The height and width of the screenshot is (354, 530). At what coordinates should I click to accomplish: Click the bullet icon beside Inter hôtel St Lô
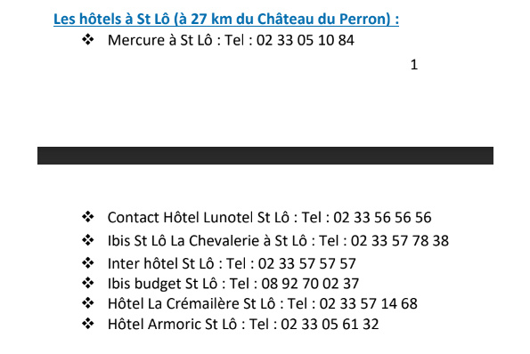coord(88,263)
